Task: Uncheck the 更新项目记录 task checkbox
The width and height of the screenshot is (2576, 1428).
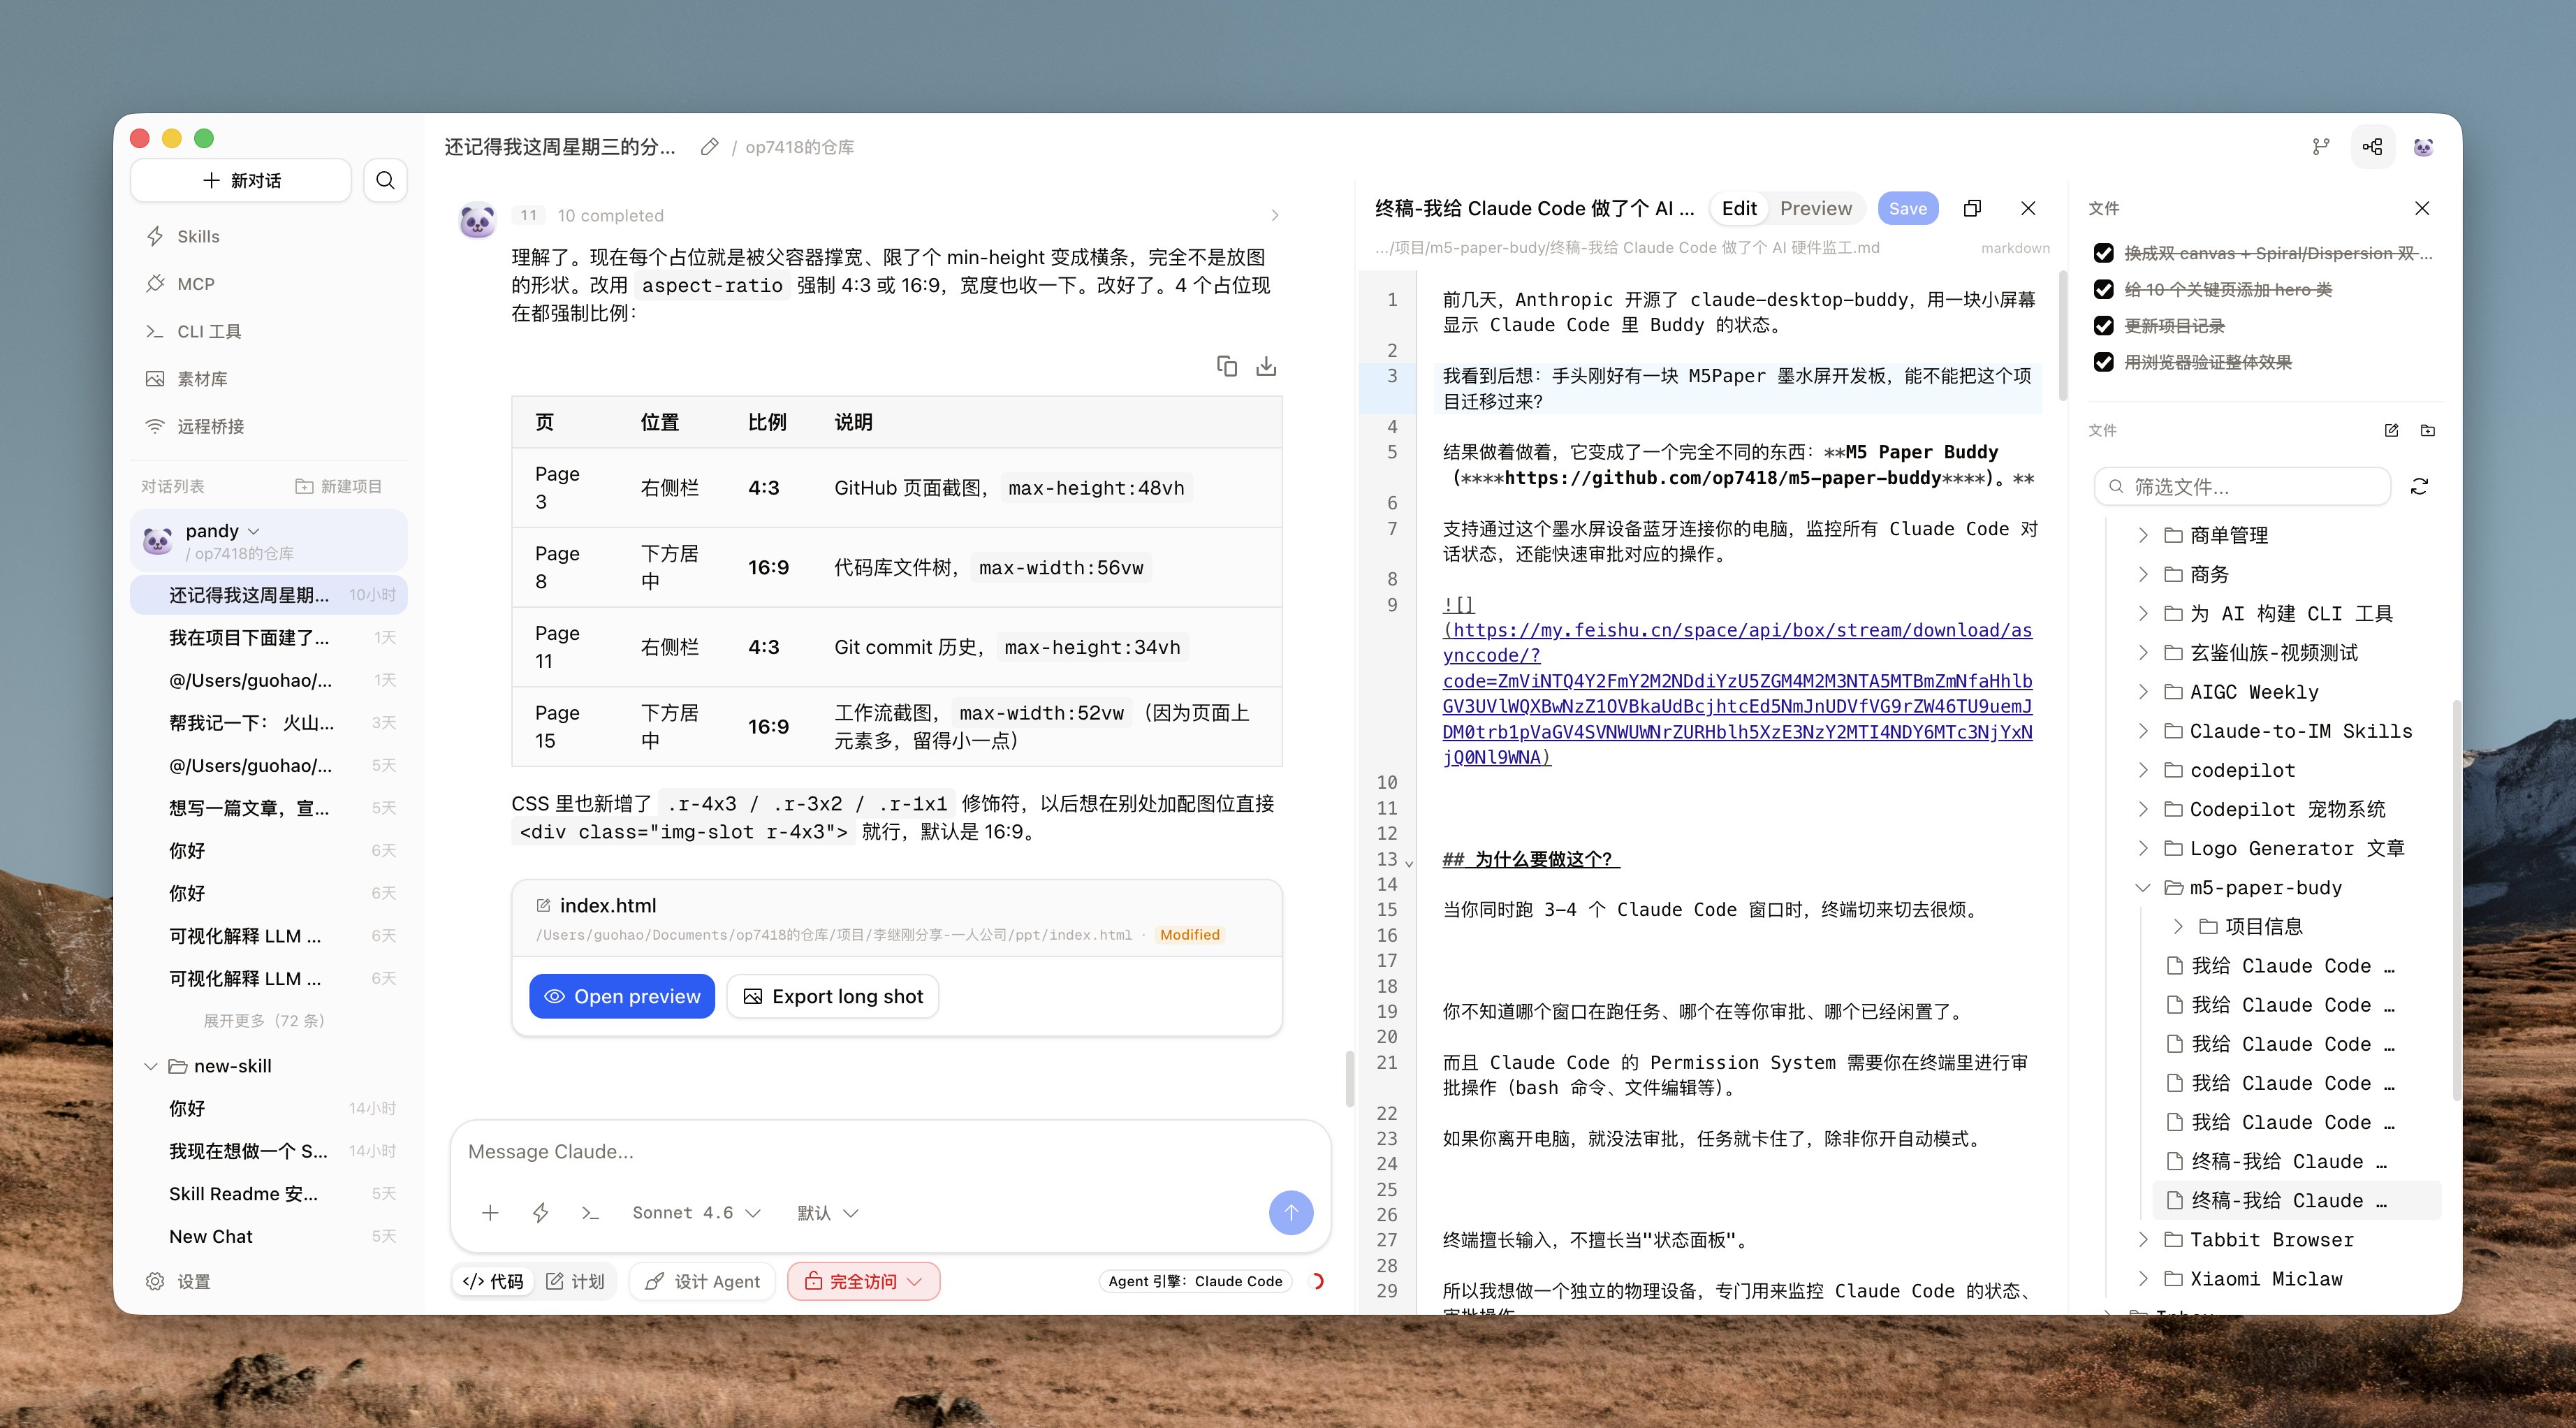Action: pos(2104,326)
